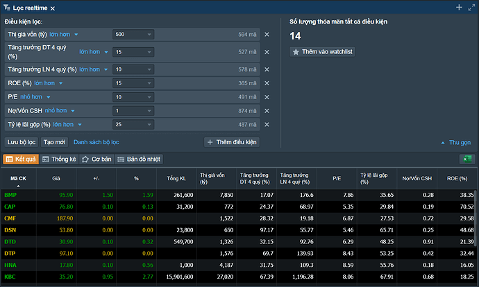Delete the P/E filter row
Screen dimensions: 479x287
(267, 97)
